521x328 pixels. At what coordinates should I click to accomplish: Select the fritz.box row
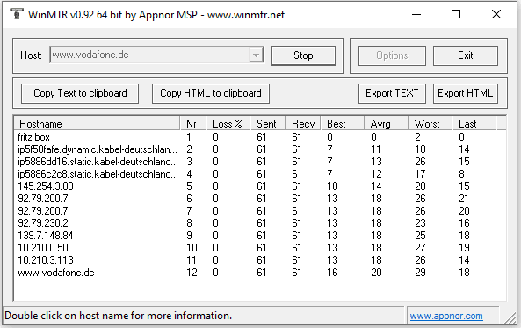click(x=260, y=137)
